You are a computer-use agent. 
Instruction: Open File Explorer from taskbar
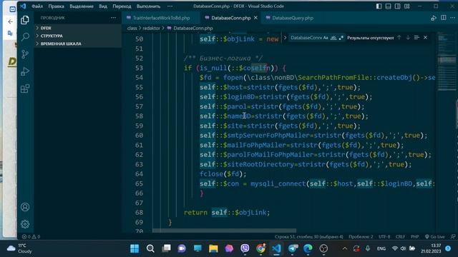213,248
